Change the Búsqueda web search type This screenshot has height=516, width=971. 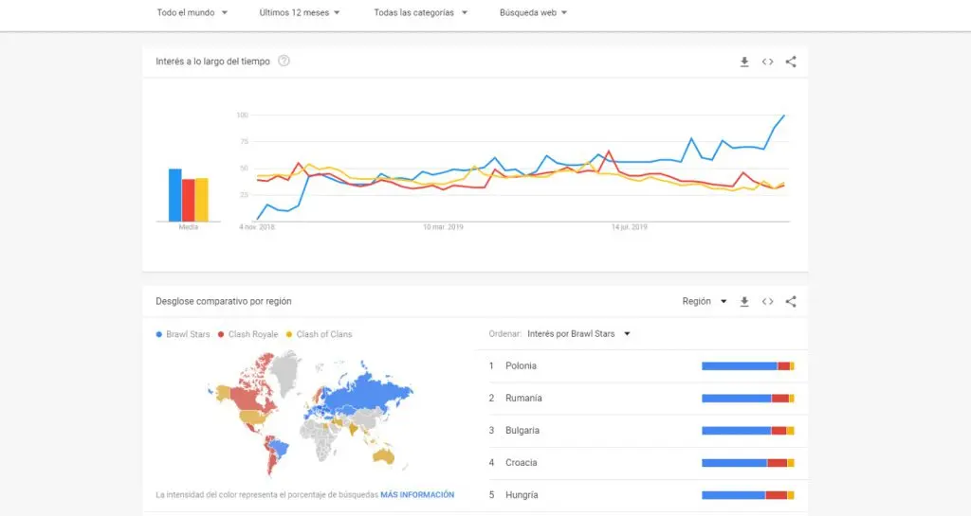(534, 13)
